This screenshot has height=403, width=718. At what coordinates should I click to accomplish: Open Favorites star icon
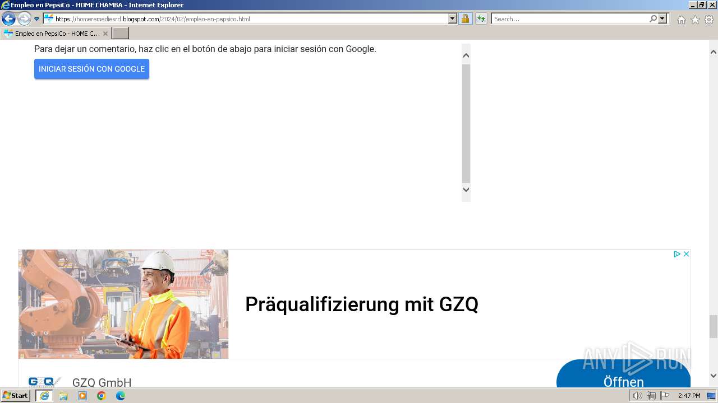(x=695, y=20)
